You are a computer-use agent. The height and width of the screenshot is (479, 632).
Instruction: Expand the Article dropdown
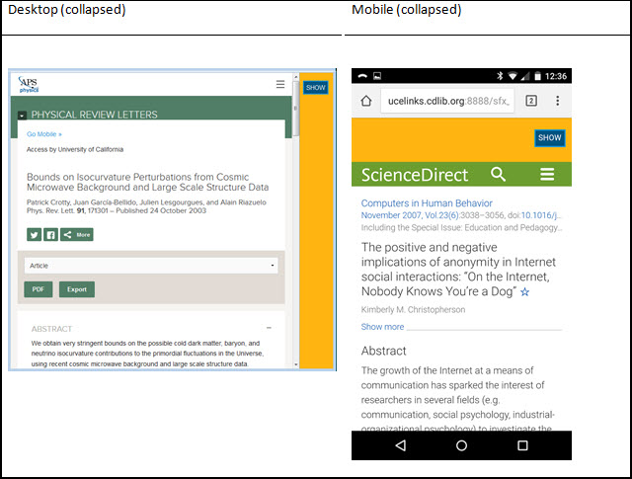[151, 266]
